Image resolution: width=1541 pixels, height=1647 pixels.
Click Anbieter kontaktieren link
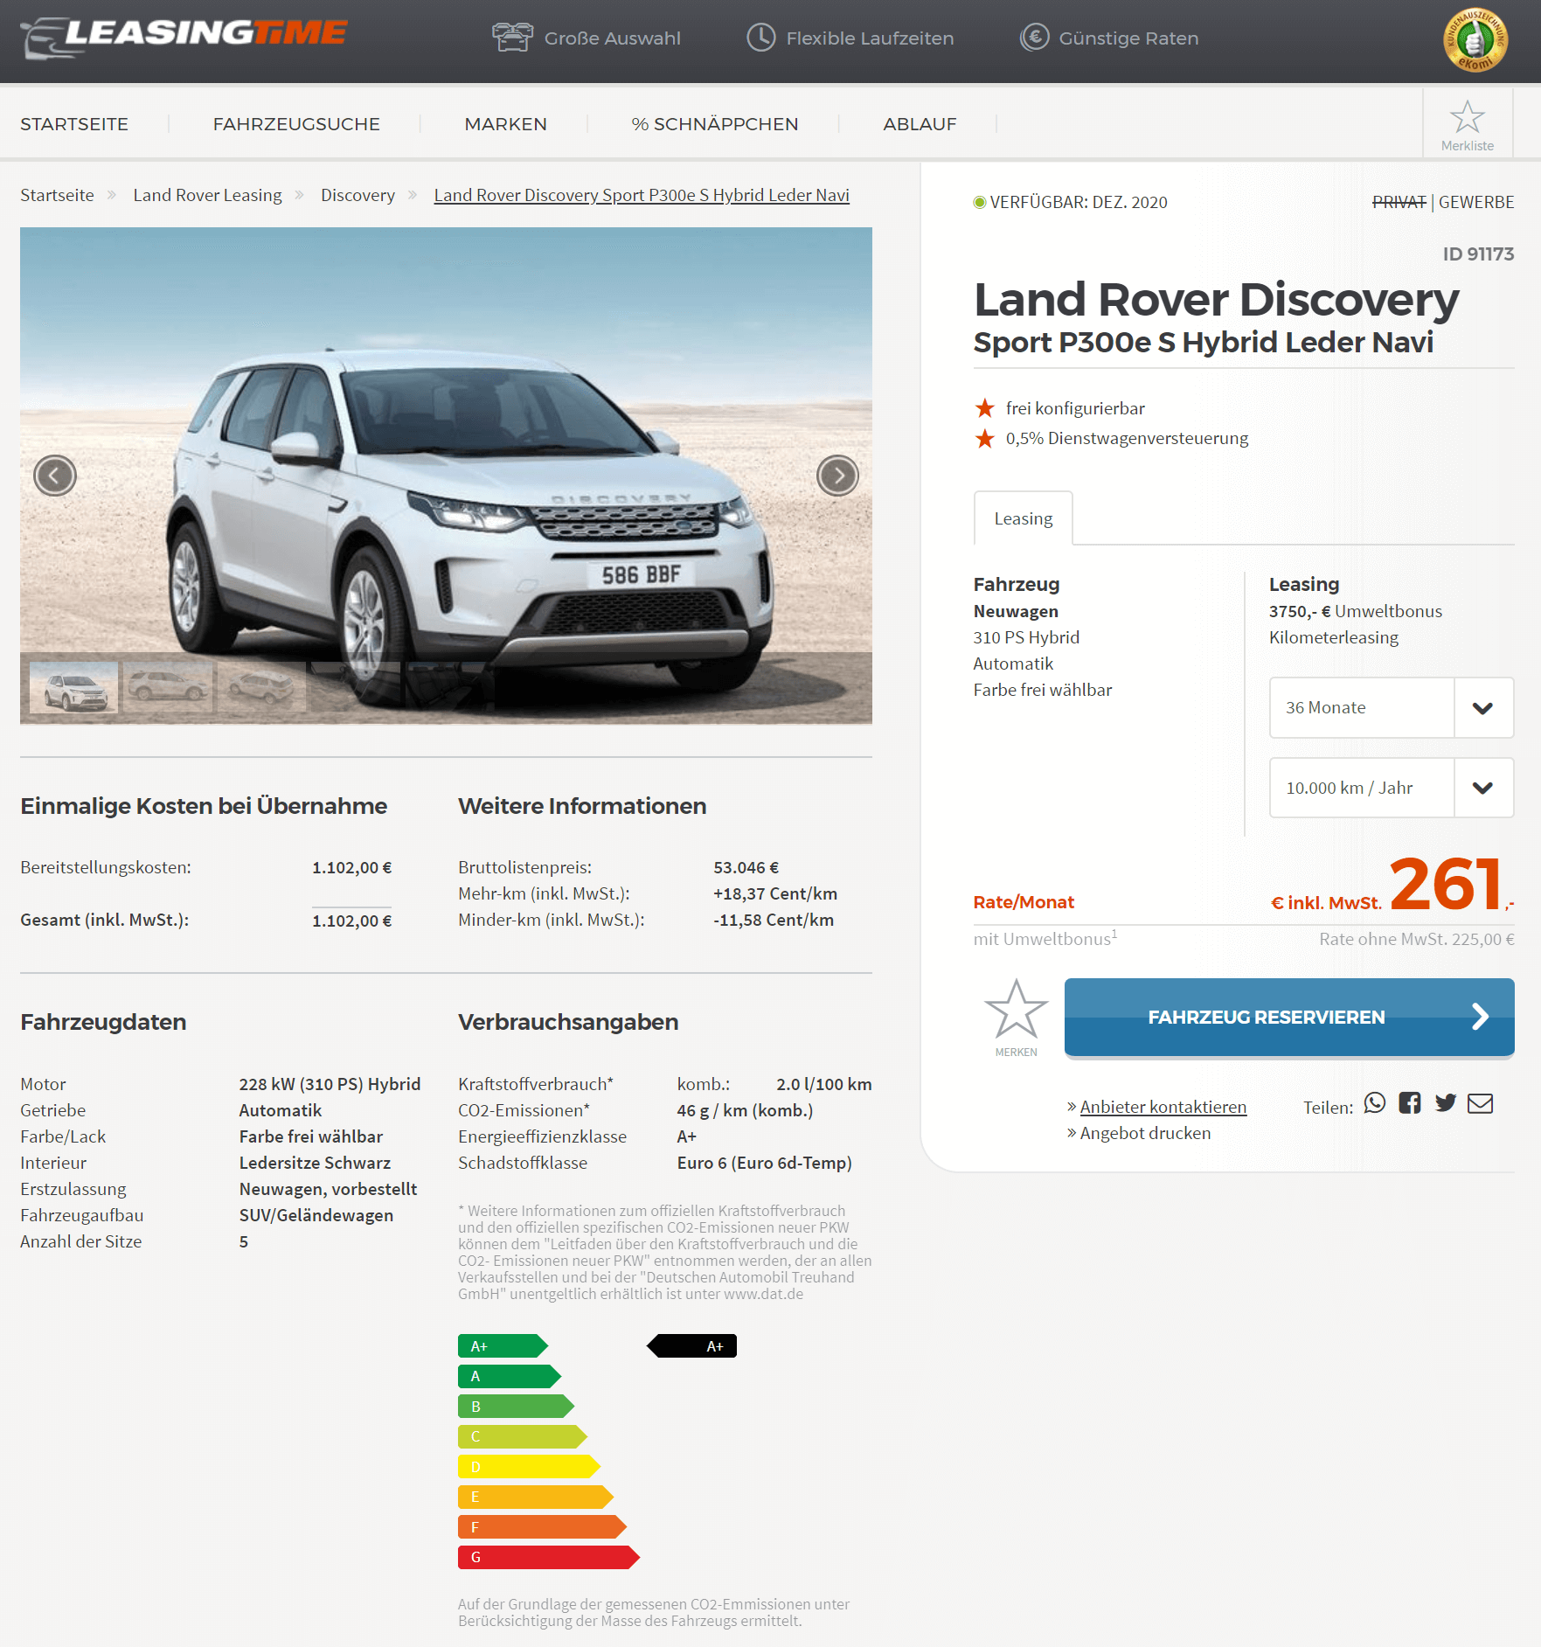(x=1163, y=1107)
